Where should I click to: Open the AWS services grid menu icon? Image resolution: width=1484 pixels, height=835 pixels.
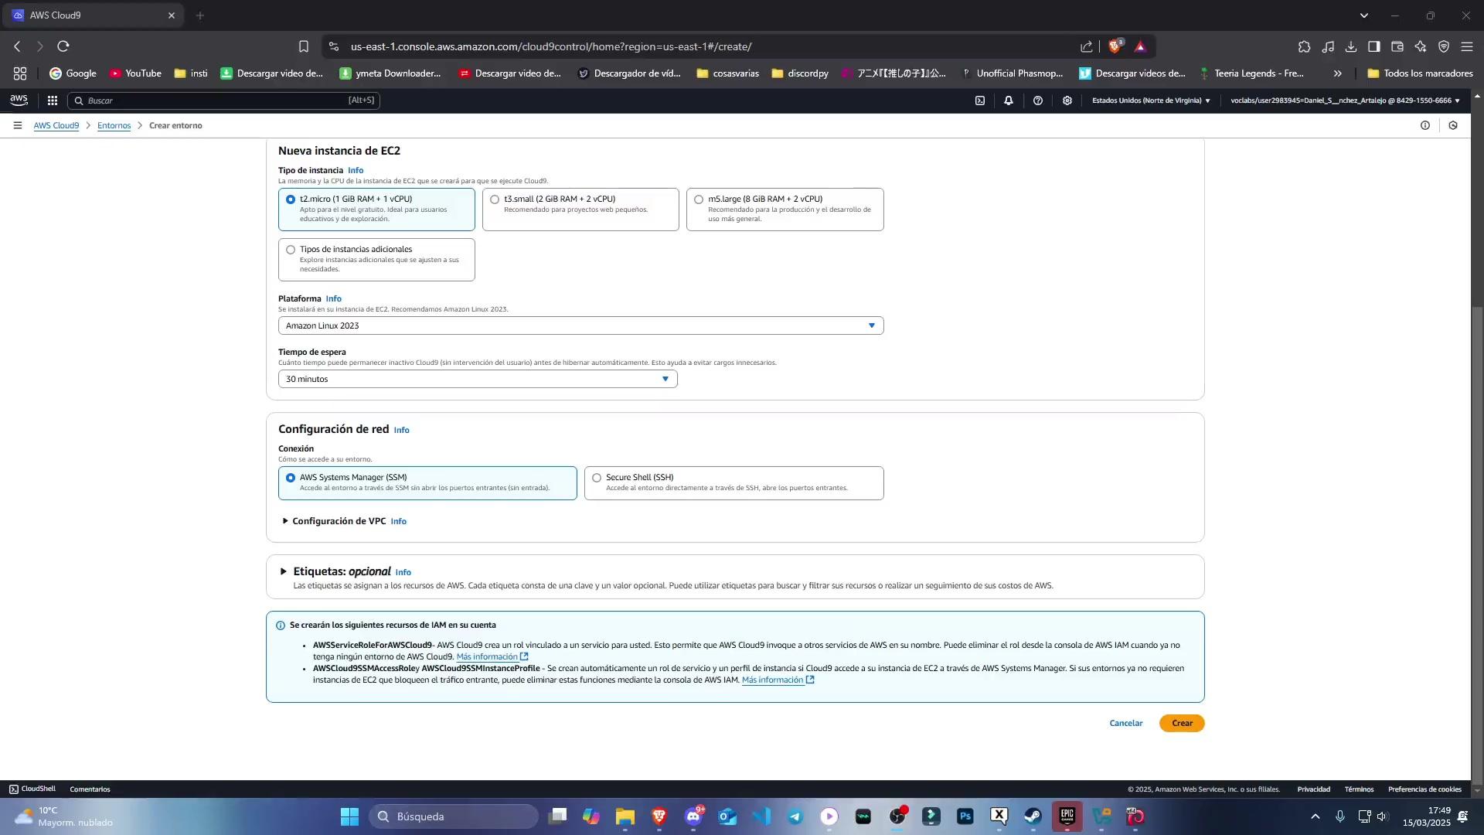pyautogui.click(x=53, y=101)
